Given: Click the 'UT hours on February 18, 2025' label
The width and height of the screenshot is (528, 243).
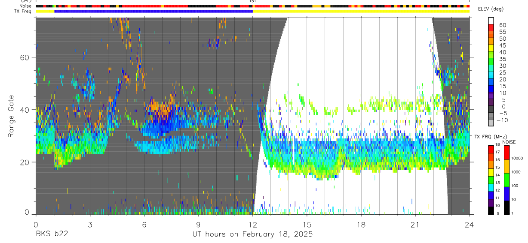Looking at the screenshot, I should [x=252, y=234].
